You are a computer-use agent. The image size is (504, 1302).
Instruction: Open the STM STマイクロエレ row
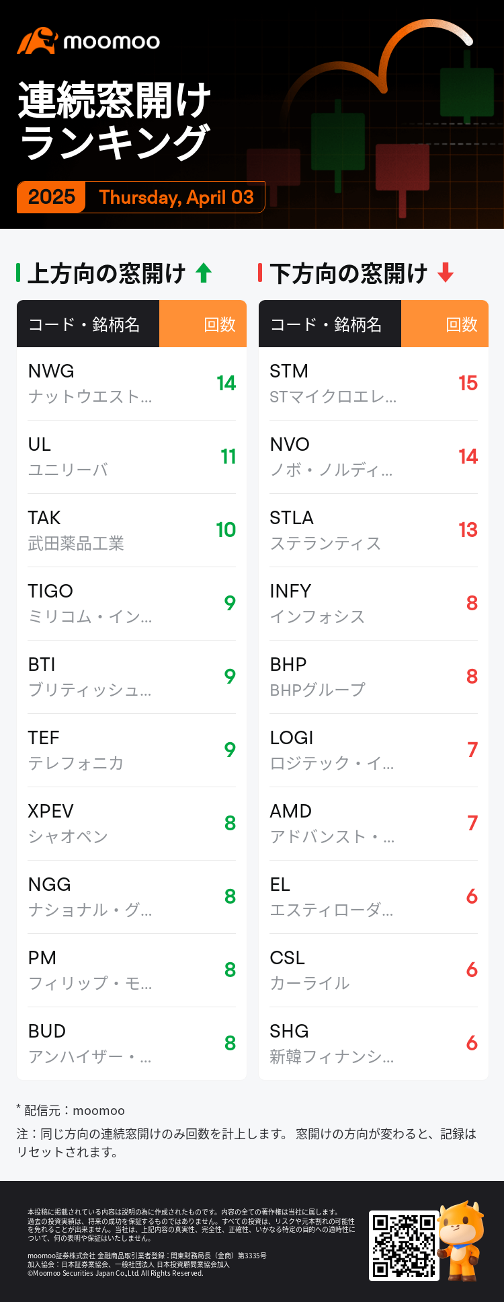[x=373, y=384]
